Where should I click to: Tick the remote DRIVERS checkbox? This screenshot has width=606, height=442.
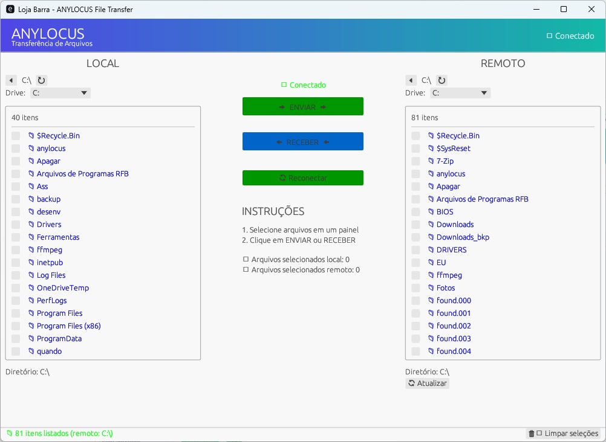pyautogui.click(x=415, y=250)
